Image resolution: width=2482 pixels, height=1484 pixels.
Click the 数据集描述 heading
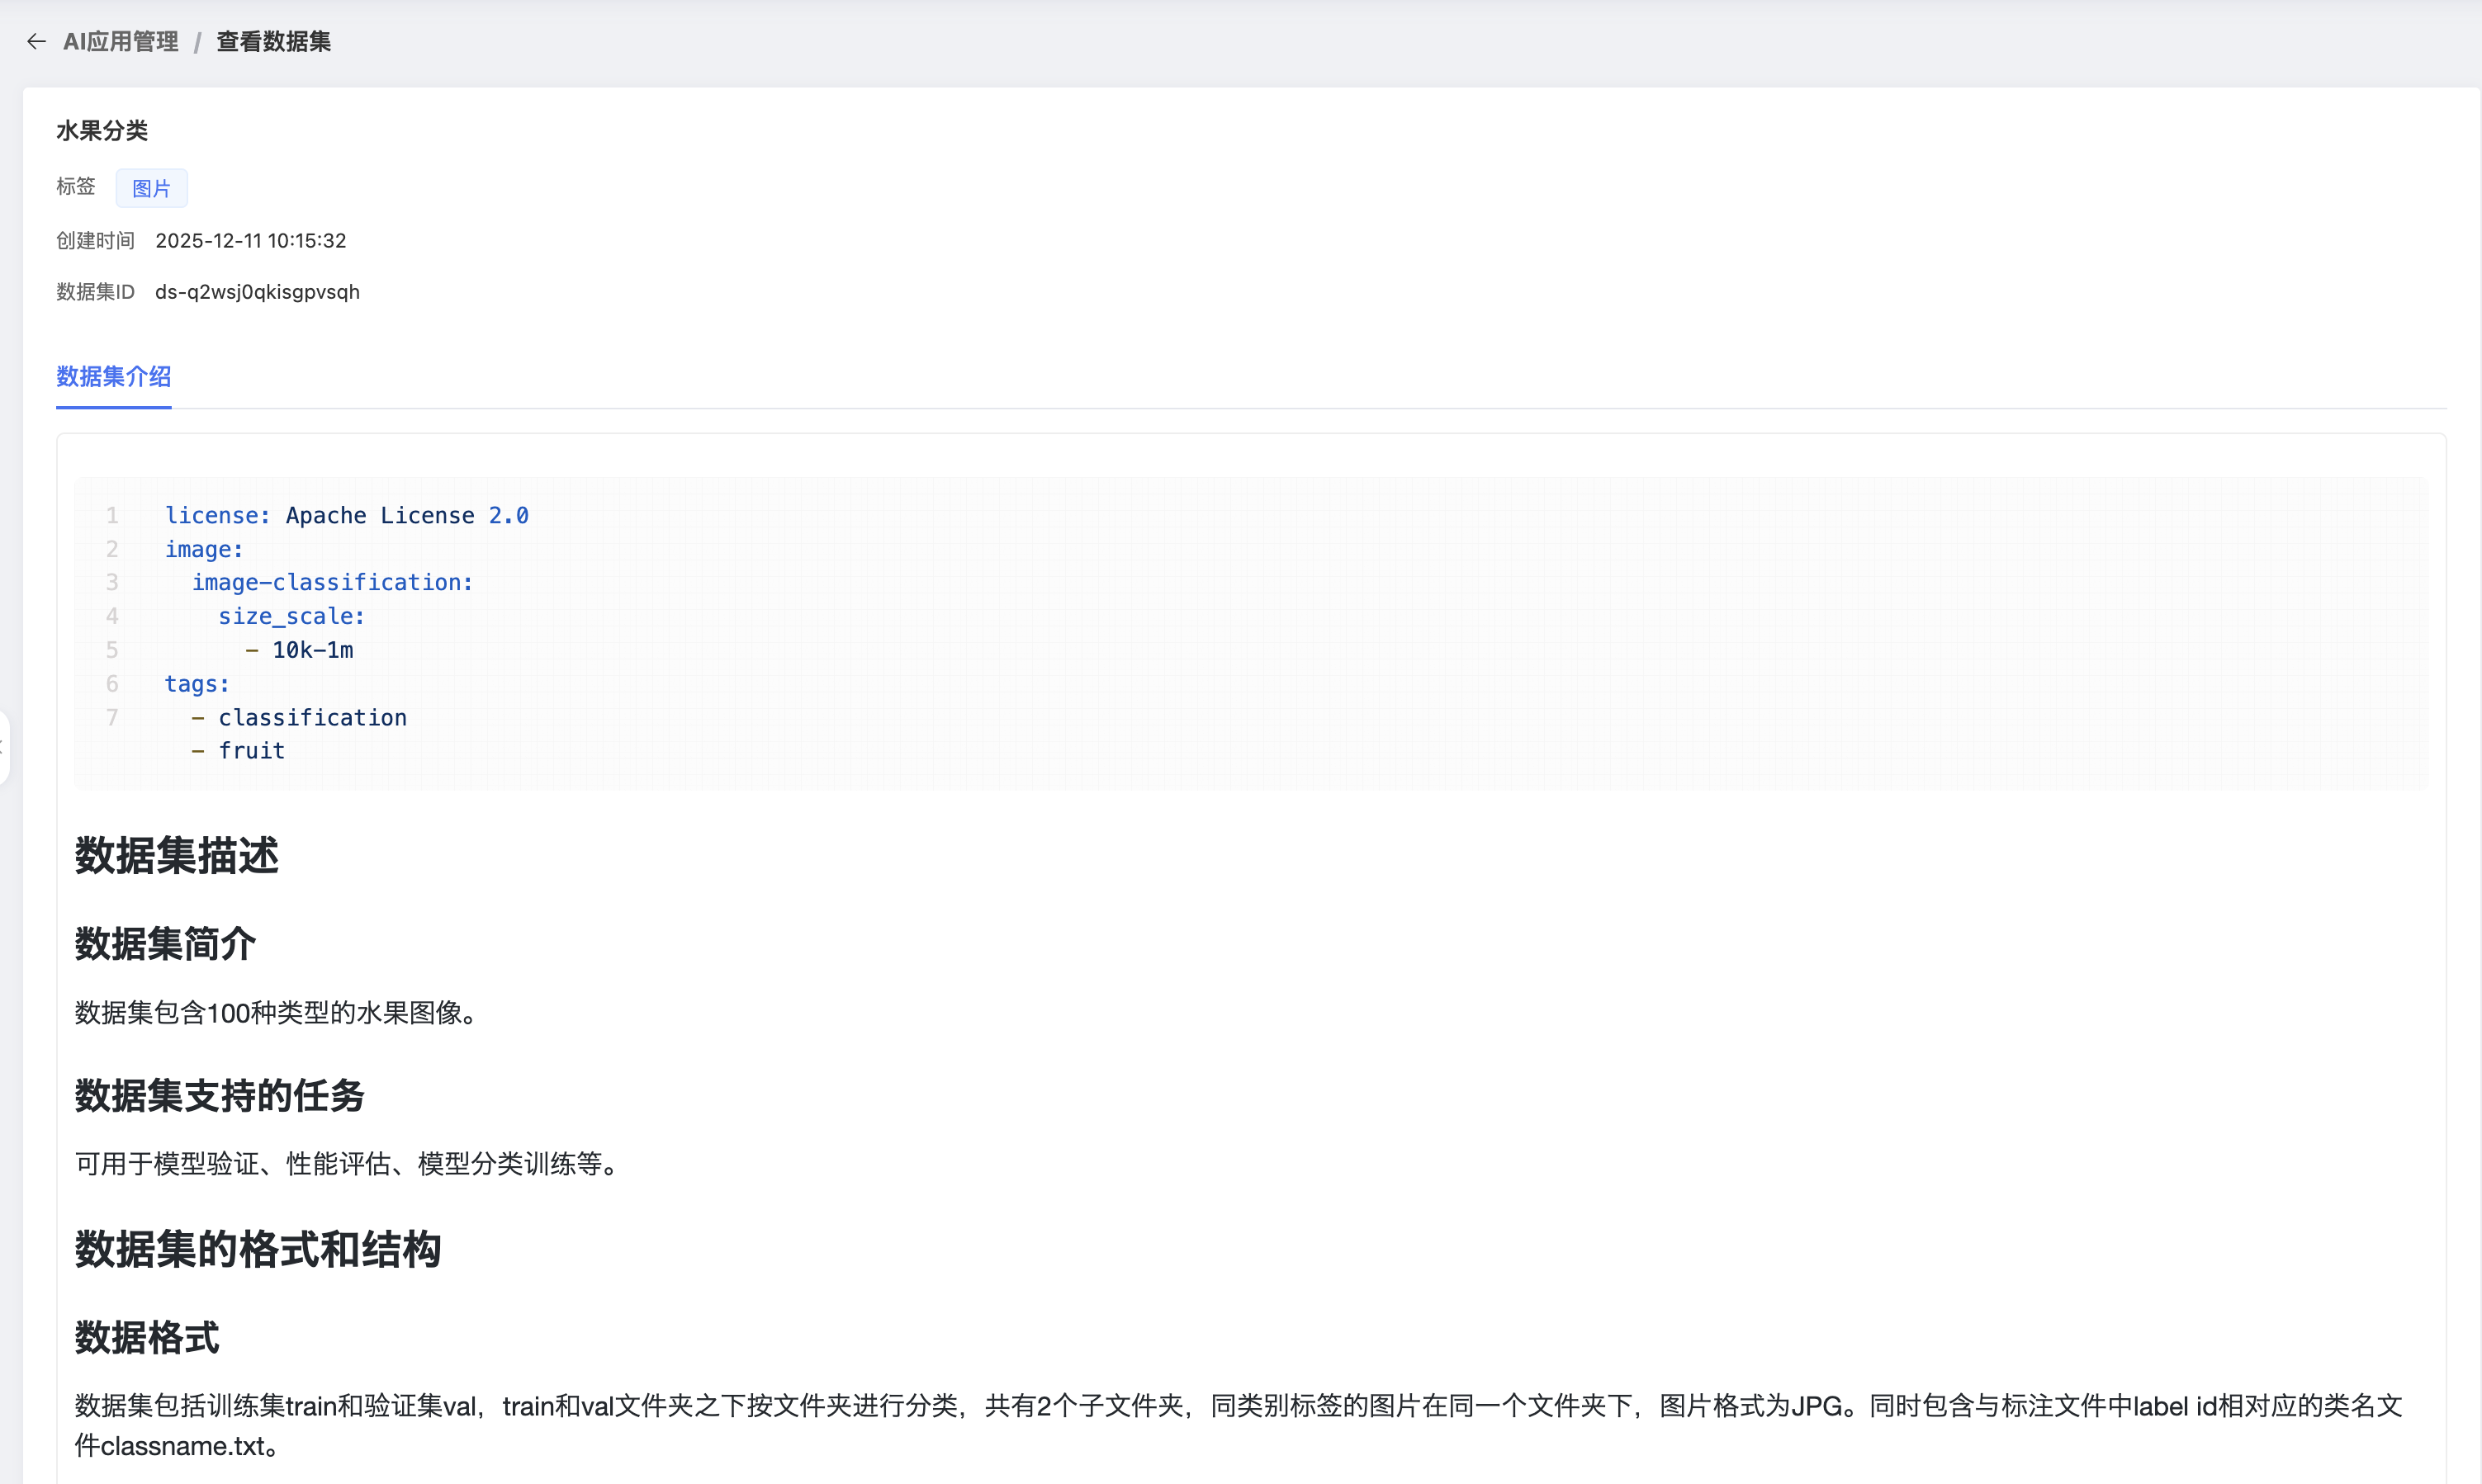[177, 856]
